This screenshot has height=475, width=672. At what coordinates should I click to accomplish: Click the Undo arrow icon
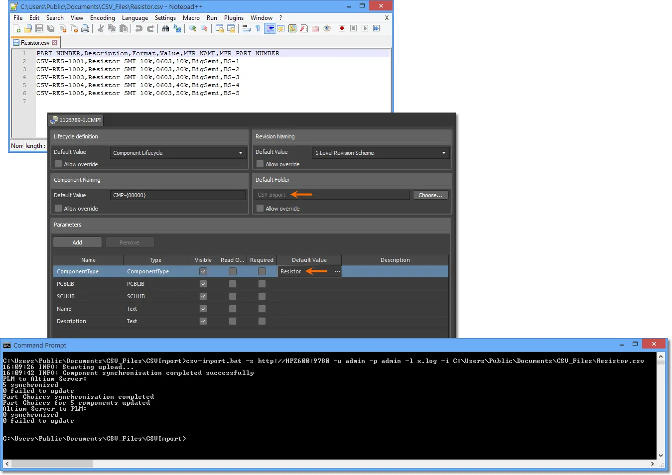[138, 28]
